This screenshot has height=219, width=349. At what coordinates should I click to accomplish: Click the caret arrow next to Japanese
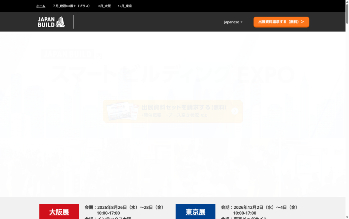[242, 22]
